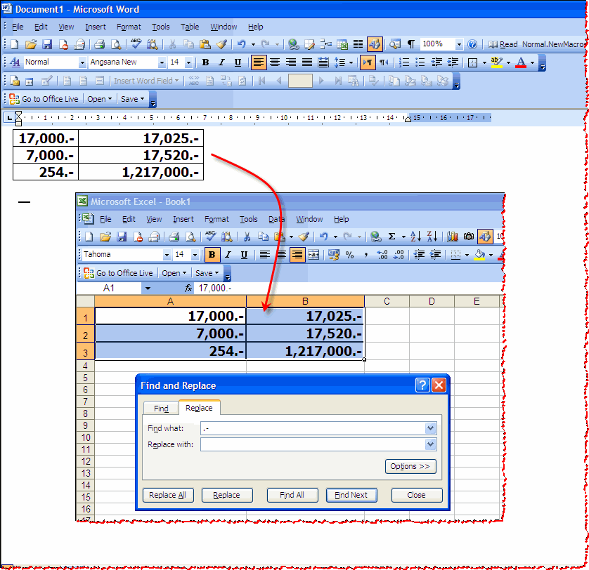589x570 pixels.
Task: Click the Close button in Find and Replace
Action: pyautogui.click(x=417, y=495)
